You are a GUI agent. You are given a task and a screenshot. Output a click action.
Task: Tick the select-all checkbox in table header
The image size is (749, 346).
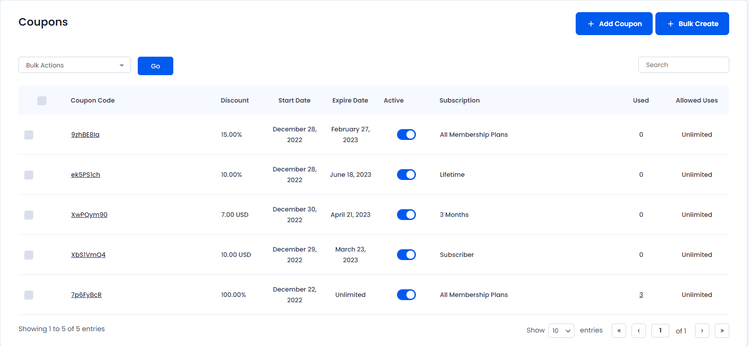point(42,101)
